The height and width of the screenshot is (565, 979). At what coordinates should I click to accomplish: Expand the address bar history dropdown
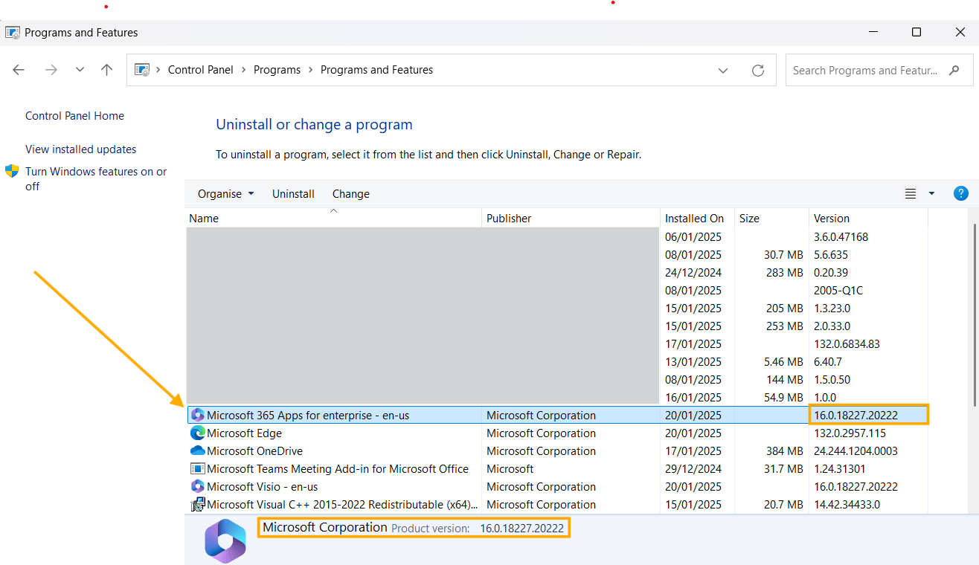point(723,70)
